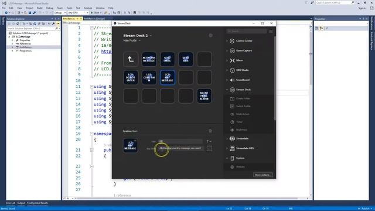The height and width of the screenshot is (211, 375).
Task: Select Program.cs in Solution Explorer
Action: [x=25, y=51]
